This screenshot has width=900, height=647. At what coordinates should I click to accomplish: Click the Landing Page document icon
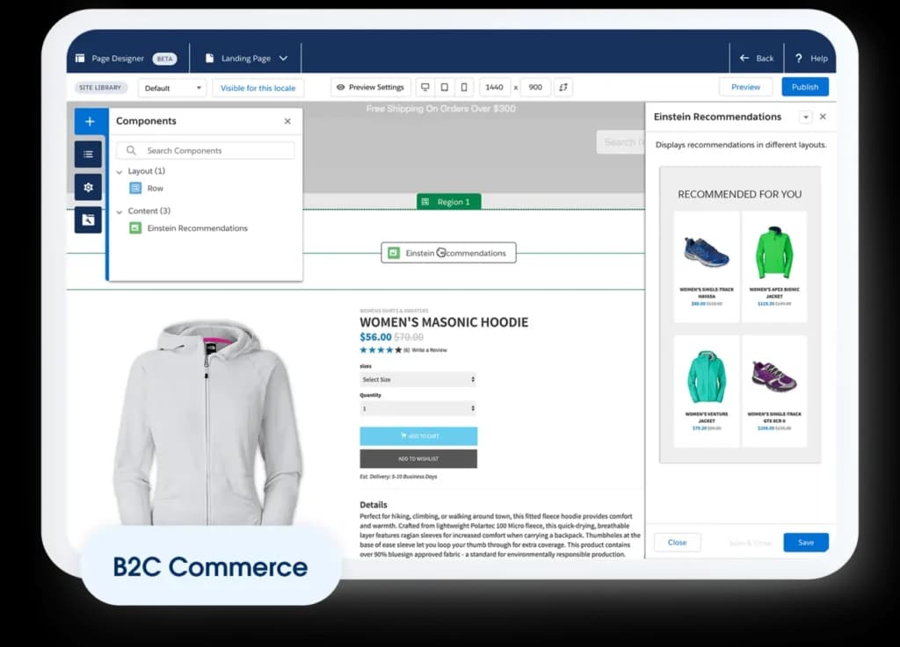coord(209,58)
